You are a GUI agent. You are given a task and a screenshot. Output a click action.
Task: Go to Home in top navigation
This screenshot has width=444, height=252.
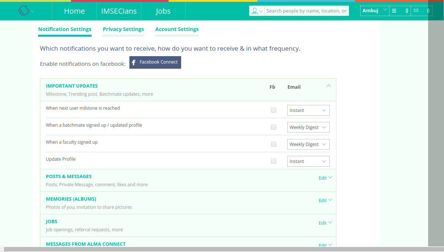74,11
